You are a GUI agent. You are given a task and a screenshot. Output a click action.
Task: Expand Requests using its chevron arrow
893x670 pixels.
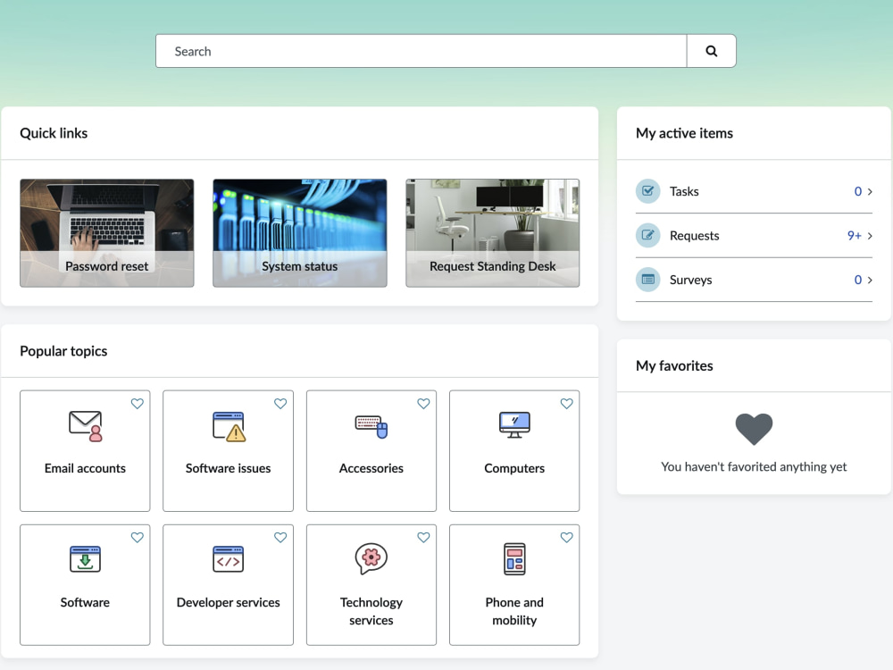870,235
